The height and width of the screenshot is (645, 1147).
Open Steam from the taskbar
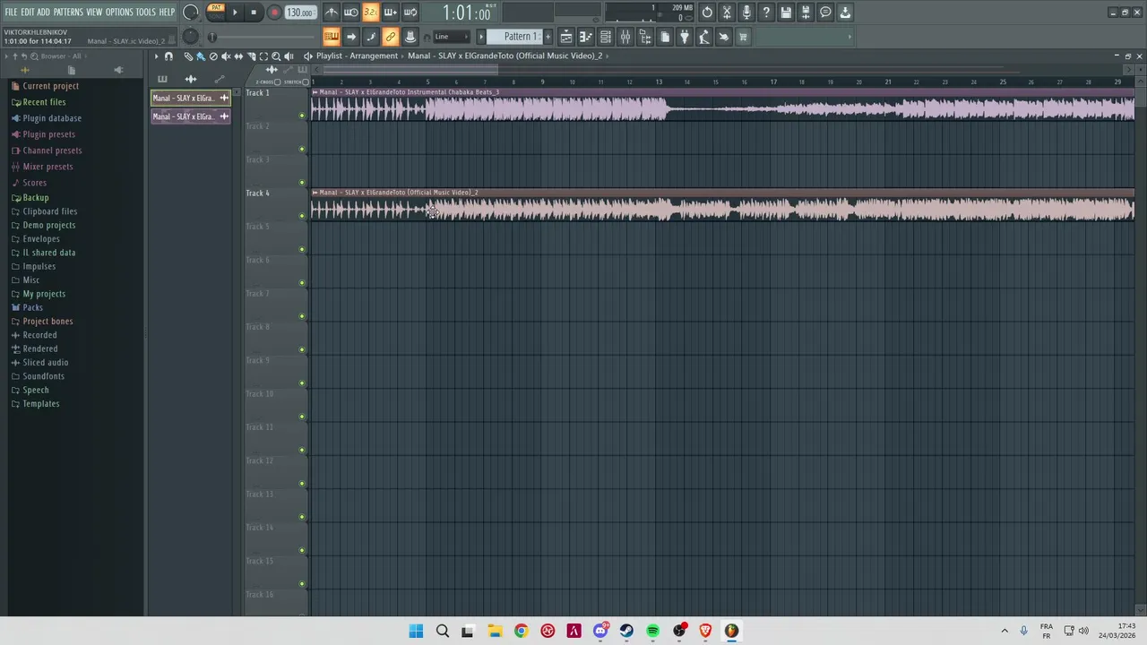[626, 631]
